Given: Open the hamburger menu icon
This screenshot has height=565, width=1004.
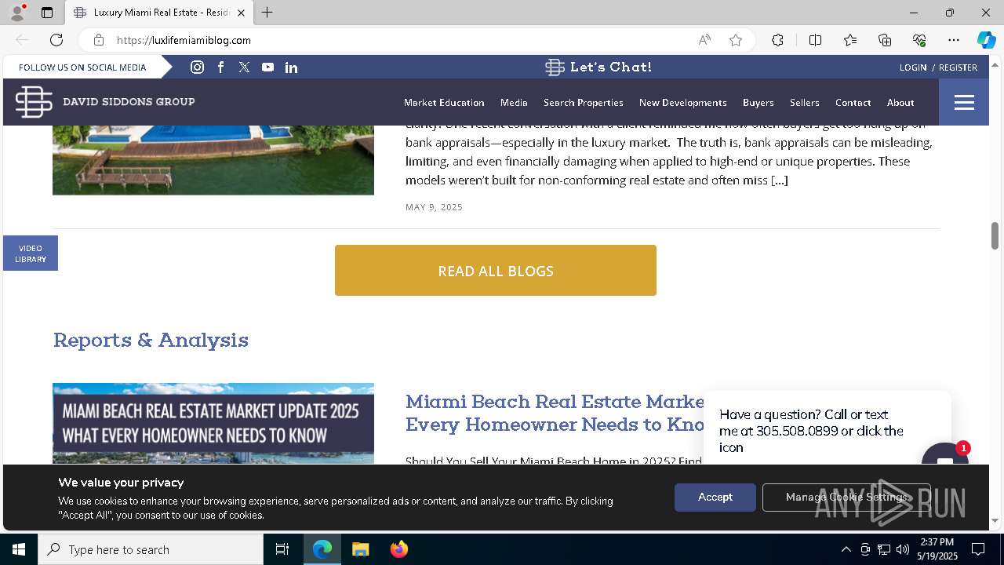Looking at the screenshot, I should 964,102.
